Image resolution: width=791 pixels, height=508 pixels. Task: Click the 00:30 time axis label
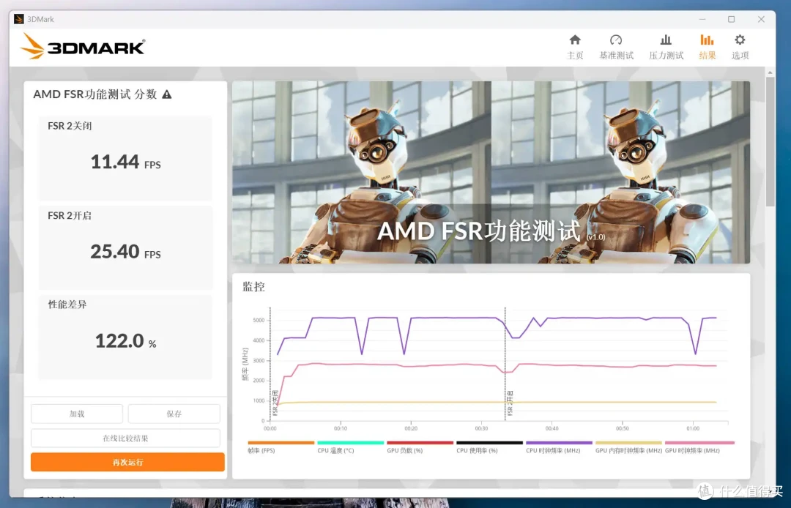click(x=481, y=428)
